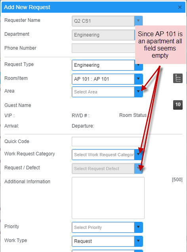
Task: Open the Work Request Category dropdown arrow
Action: click(138, 155)
